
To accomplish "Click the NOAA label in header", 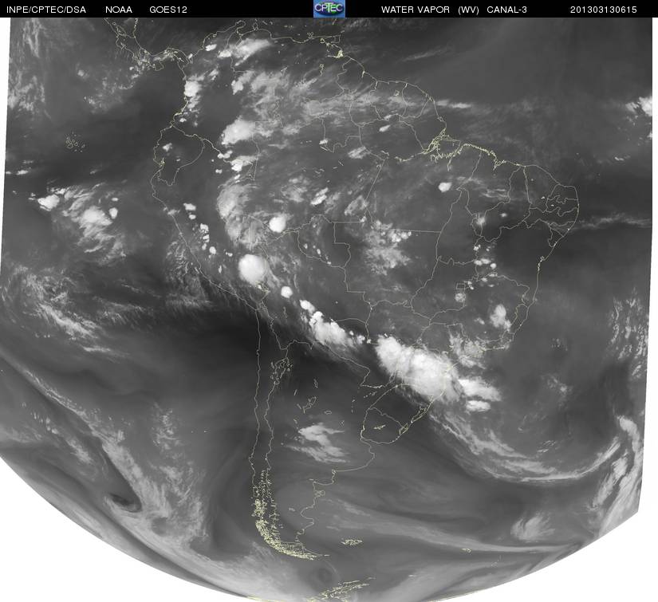I will click(119, 10).
